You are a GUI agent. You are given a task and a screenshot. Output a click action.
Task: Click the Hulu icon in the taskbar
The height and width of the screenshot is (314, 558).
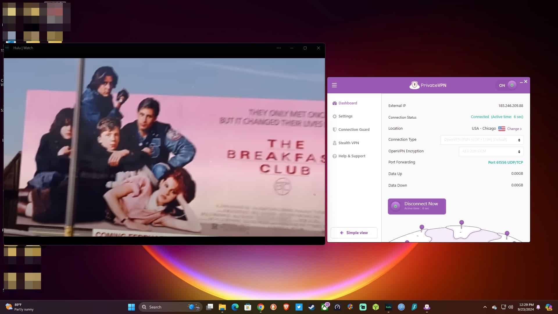pyautogui.click(x=389, y=307)
